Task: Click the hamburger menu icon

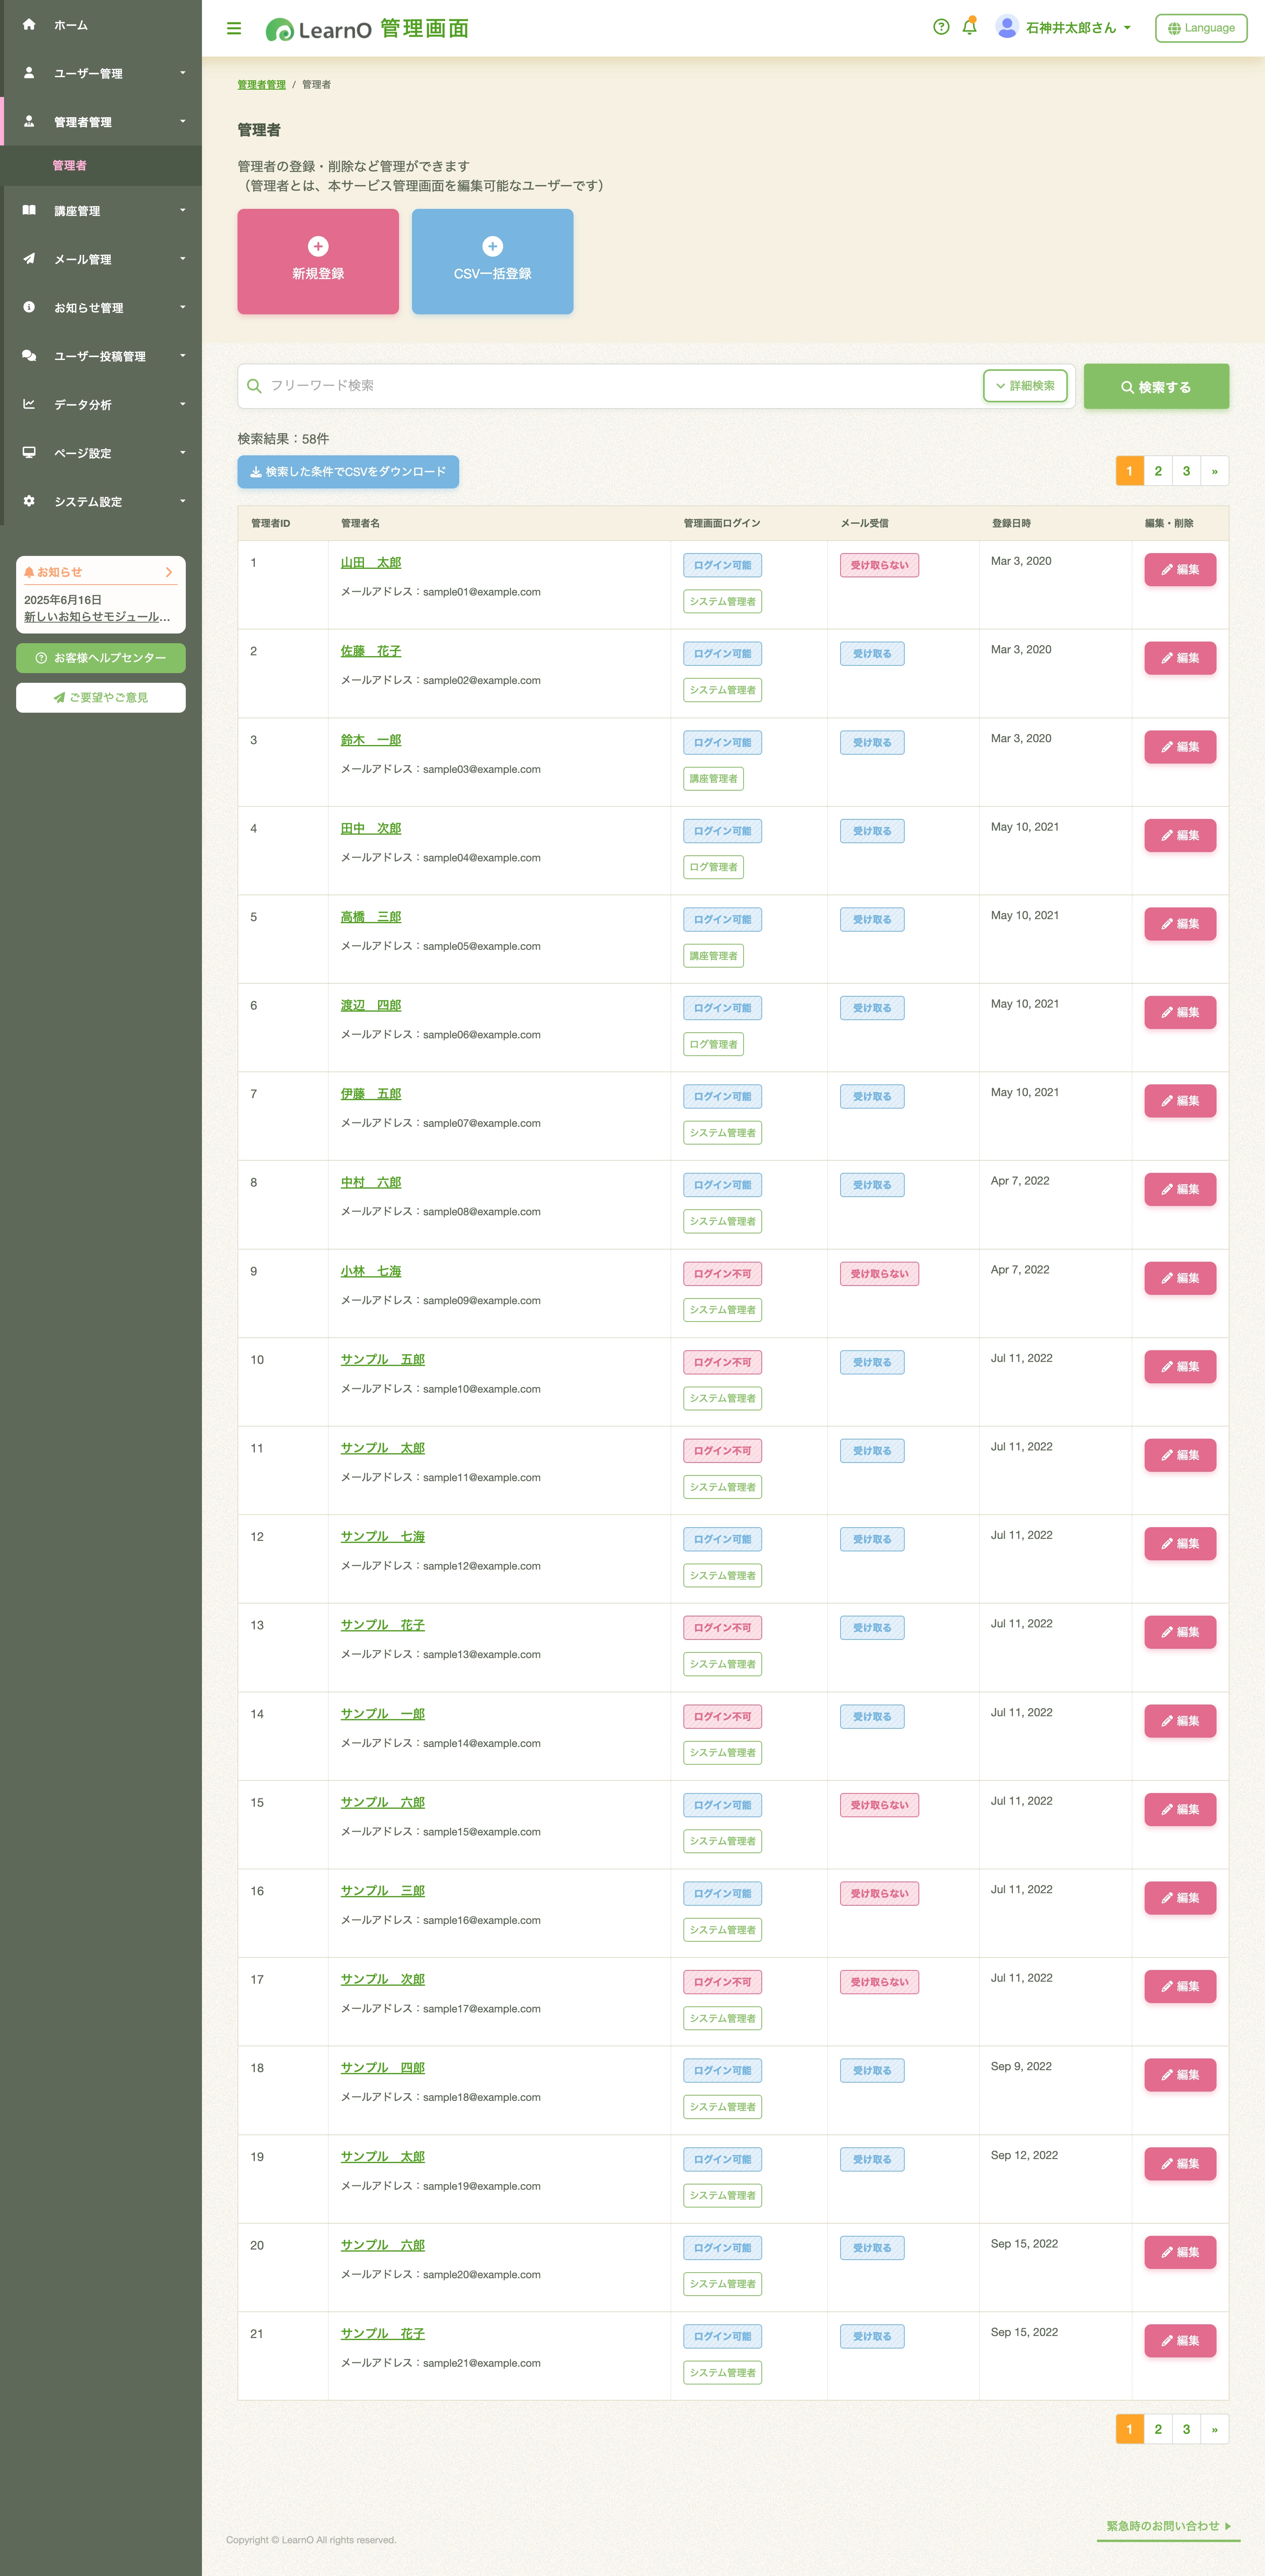Action: tap(234, 28)
